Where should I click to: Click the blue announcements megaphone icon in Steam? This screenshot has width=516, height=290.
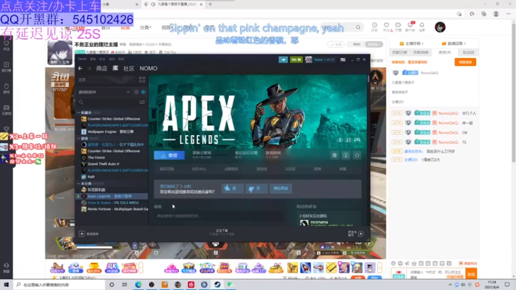(x=283, y=59)
